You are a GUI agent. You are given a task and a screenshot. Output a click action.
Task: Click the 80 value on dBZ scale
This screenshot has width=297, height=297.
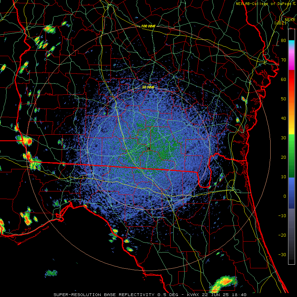[x=283, y=41]
